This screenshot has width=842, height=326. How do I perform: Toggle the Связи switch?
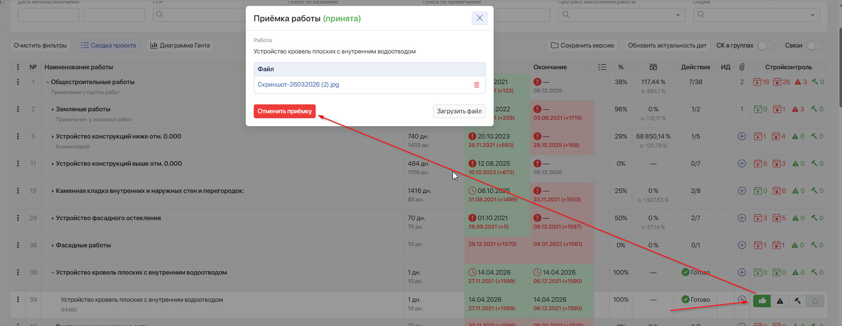[x=815, y=46]
